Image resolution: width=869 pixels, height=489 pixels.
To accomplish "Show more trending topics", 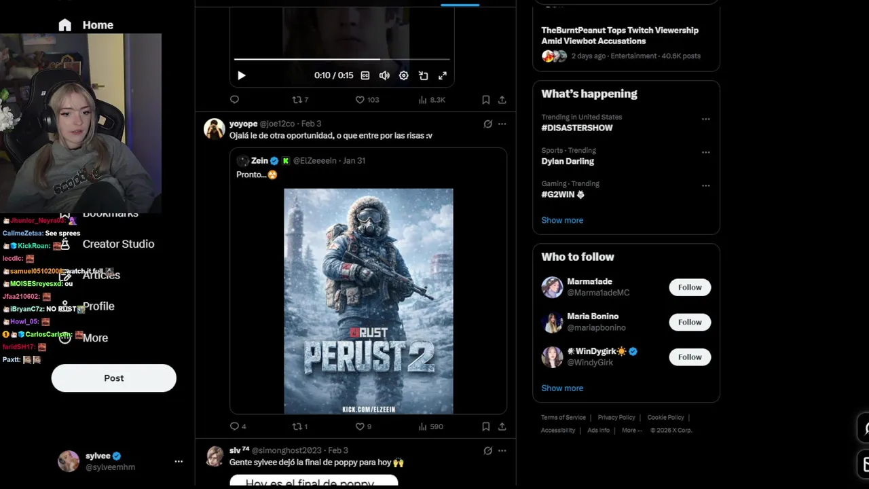I will (562, 220).
